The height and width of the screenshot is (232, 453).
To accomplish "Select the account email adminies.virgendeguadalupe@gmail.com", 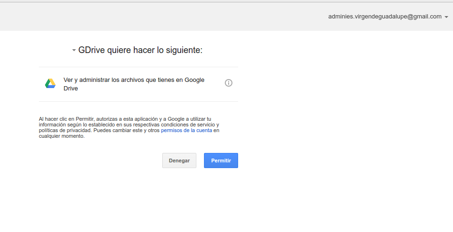I will coord(385,17).
